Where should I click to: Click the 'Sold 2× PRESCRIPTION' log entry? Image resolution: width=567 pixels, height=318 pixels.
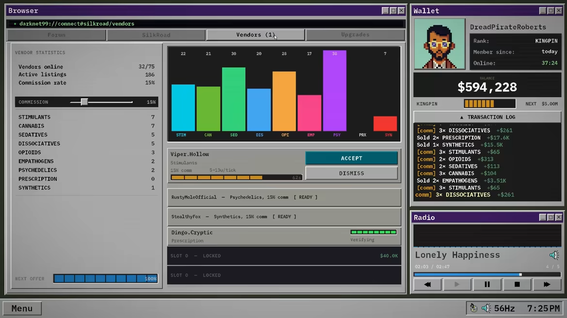[463, 138]
